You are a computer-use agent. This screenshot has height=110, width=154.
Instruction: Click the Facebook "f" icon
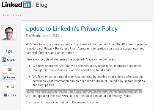point(5,95)
